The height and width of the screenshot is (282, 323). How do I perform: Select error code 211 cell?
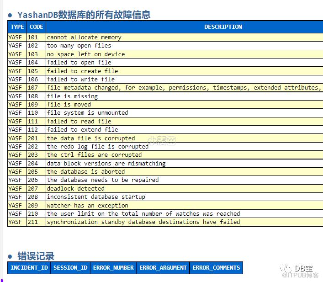click(x=33, y=222)
